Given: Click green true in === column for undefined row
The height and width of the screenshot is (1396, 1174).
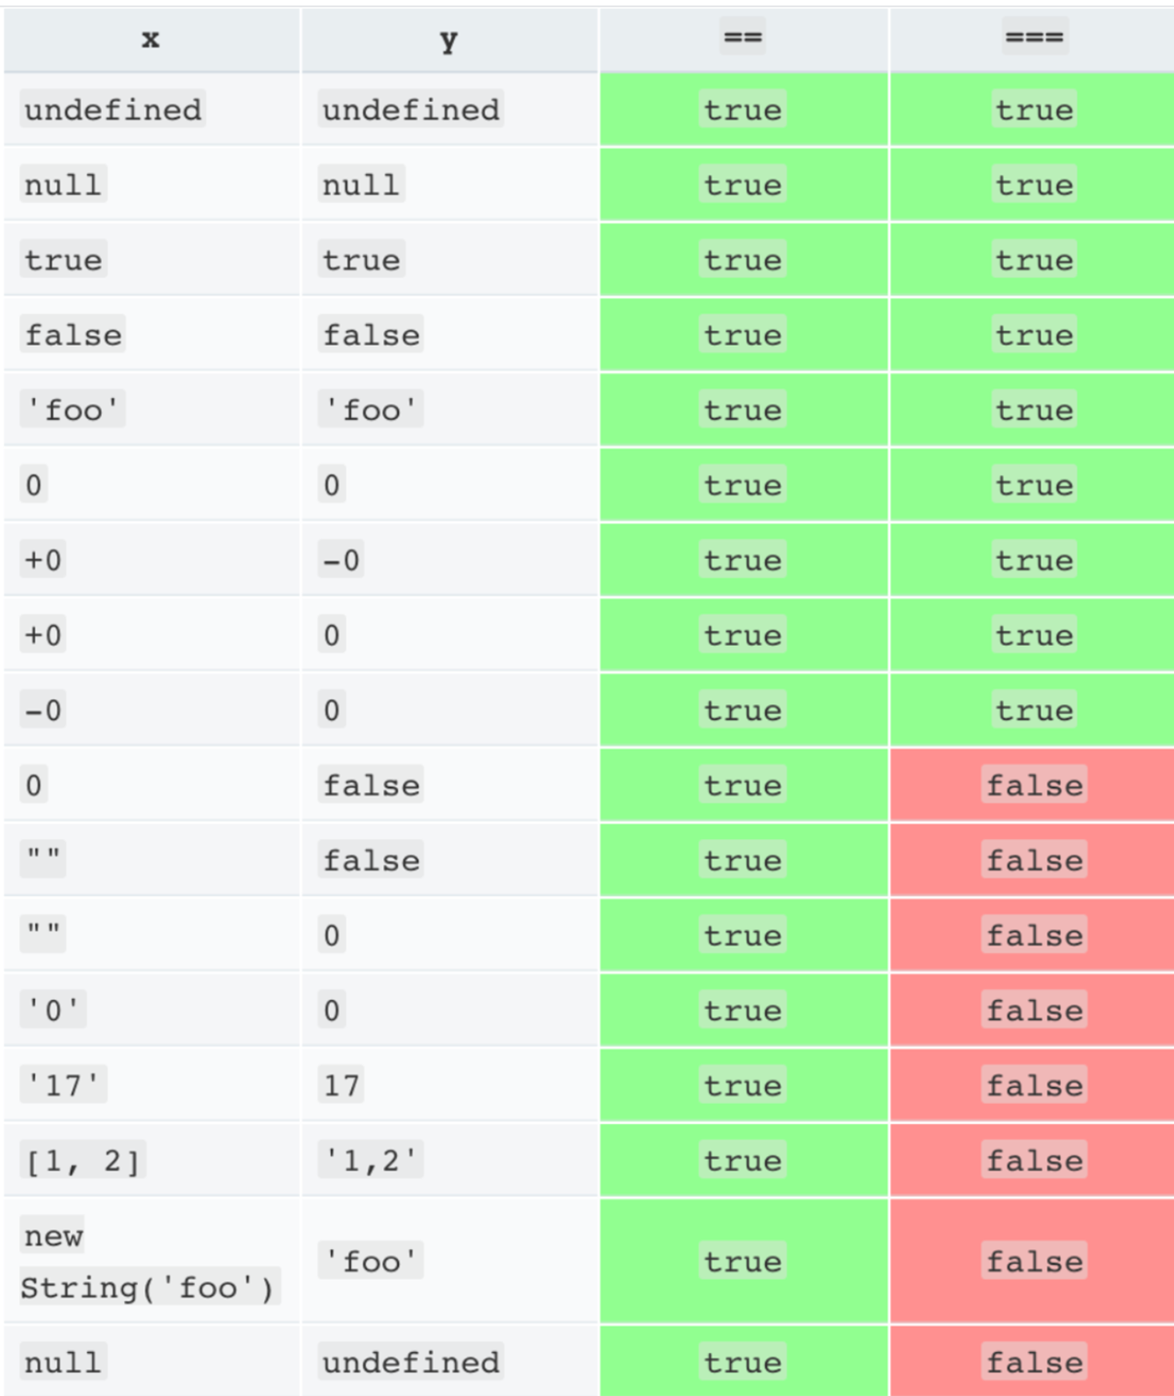Looking at the screenshot, I should coord(1032,109).
